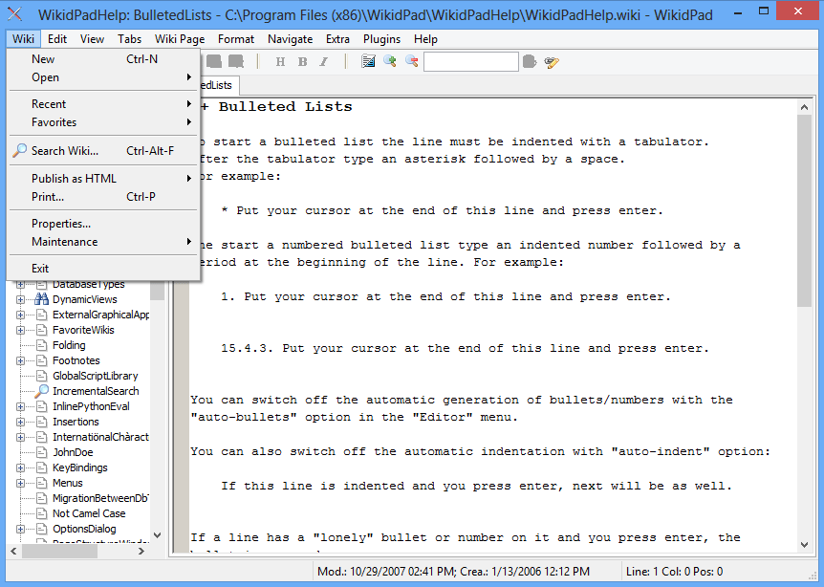Click editor vertical scrollbar down arrow
The height and width of the screenshot is (587, 824).
(804, 545)
